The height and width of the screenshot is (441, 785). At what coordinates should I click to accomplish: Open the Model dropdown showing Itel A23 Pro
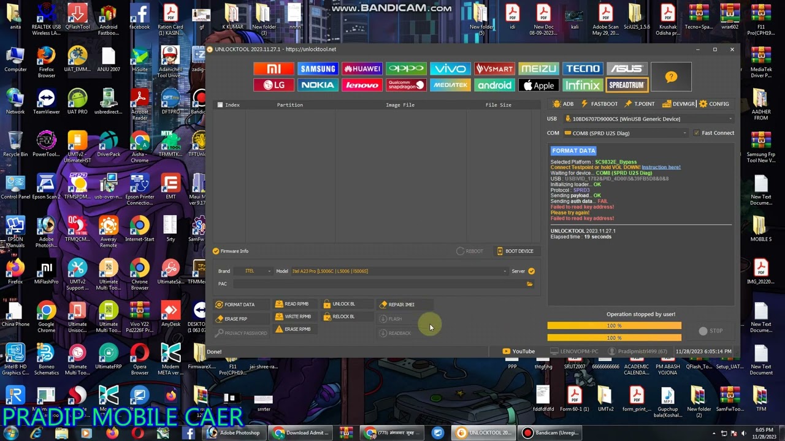pyautogui.click(x=399, y=271)
